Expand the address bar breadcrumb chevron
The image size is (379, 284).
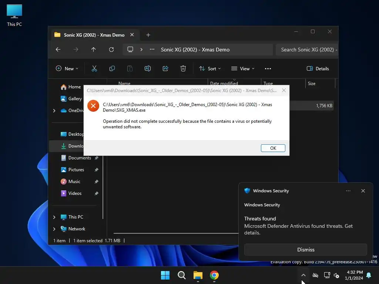pyautogui.click(x=141, y=50)
